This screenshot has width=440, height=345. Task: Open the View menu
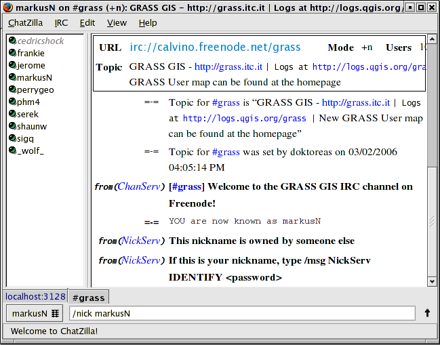[x=117, y=23]
